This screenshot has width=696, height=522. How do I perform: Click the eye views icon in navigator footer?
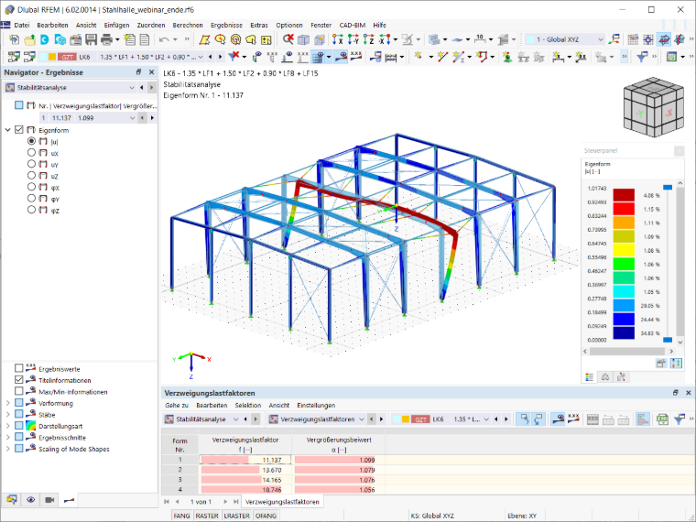click(x=30, y=500)
